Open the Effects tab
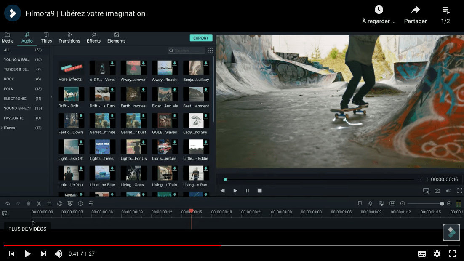This screenshot has width=464, height=261. pyautogui.click(x=93, y=38)
